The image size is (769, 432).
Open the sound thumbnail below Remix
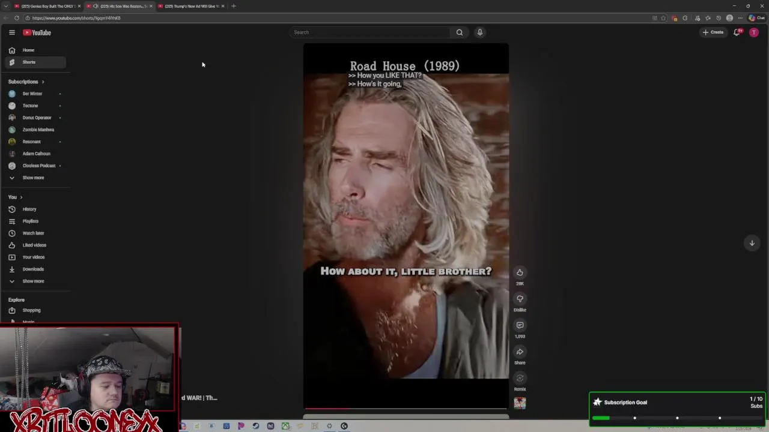pyautogui.click(x=520, y=403)
